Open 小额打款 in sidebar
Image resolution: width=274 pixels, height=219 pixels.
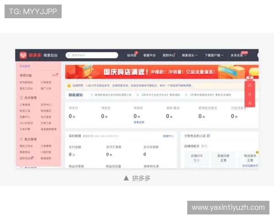tap(46, 152)
